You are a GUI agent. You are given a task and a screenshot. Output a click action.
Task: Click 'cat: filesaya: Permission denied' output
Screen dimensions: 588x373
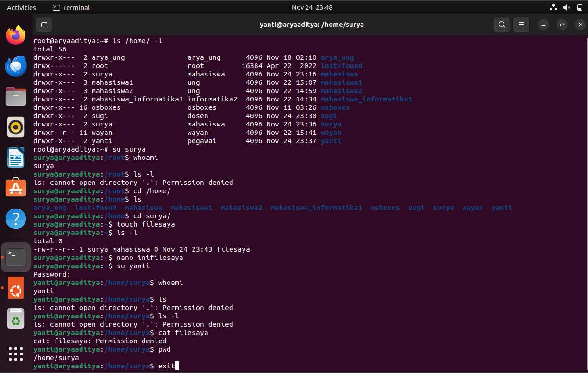[x=100, y=341]
